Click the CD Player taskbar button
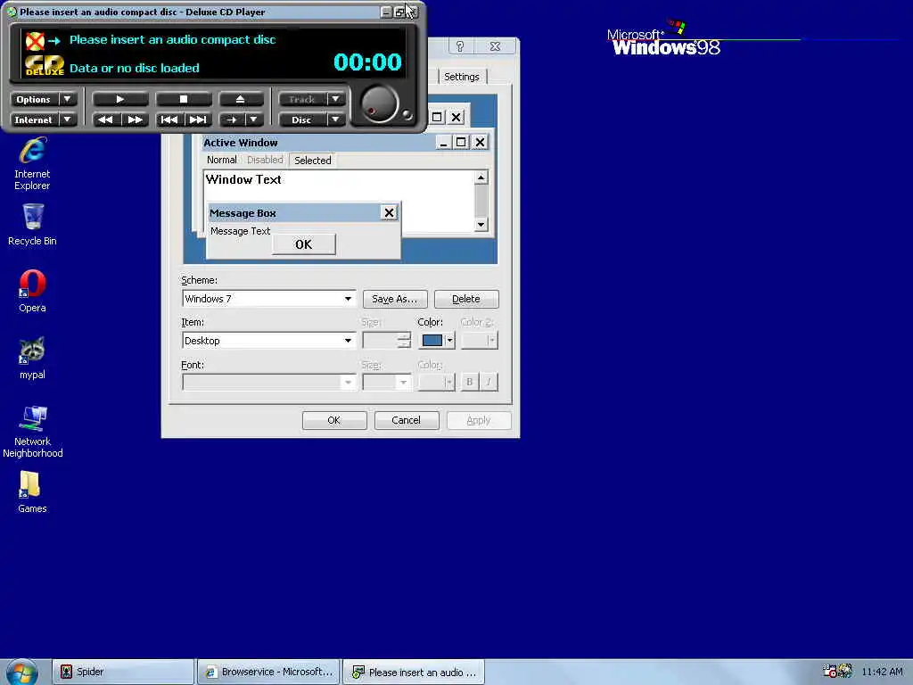913x685 pixels. coord(414,673)
